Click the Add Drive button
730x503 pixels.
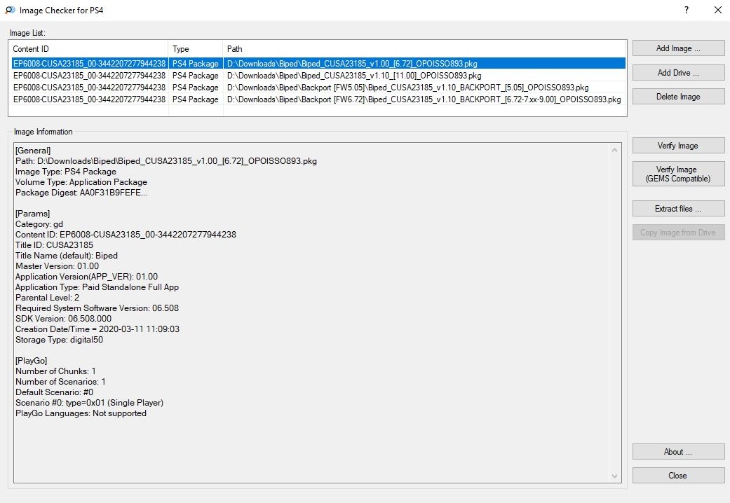[678, 73]
